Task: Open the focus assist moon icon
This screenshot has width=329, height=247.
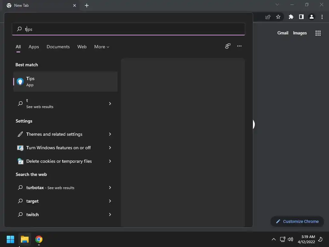Action: (x=320, y=239)
